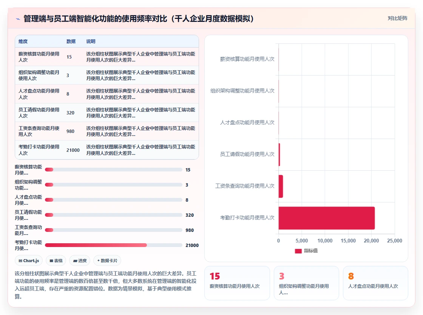This screenshot has width=423, height=315.
Task: Click table cell 工资条查询功能月使用人次
Action: pos(39,131)
